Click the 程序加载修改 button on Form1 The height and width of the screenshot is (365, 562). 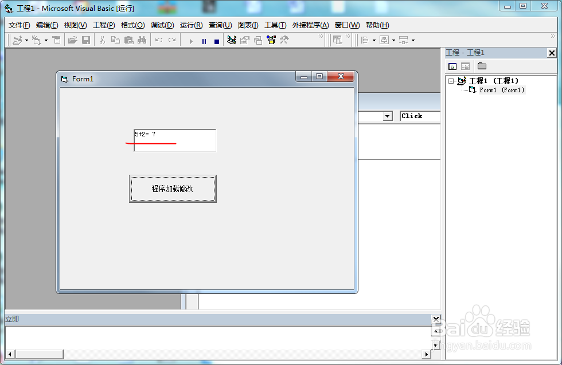click(x=173, y=189)
